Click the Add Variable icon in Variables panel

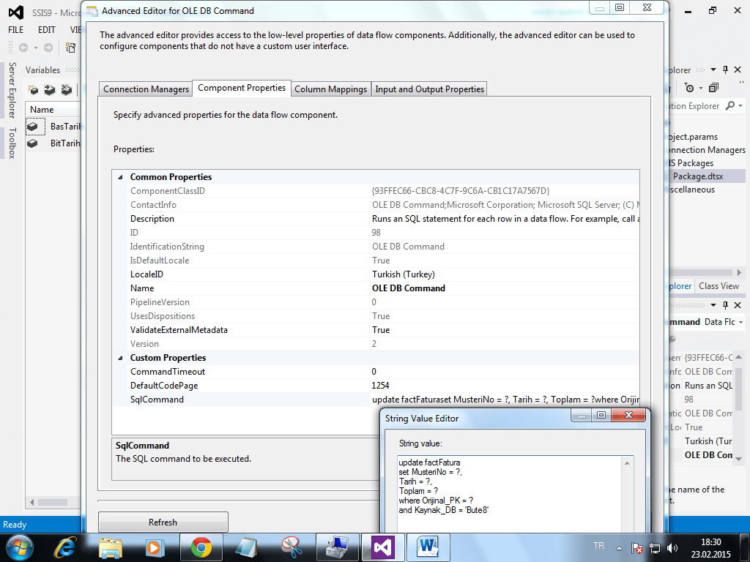point(33,89)
